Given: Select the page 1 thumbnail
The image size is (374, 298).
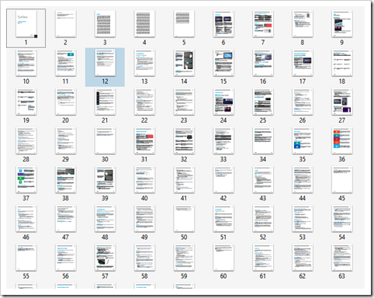Looking at the screenshot, I should [26, 24].
